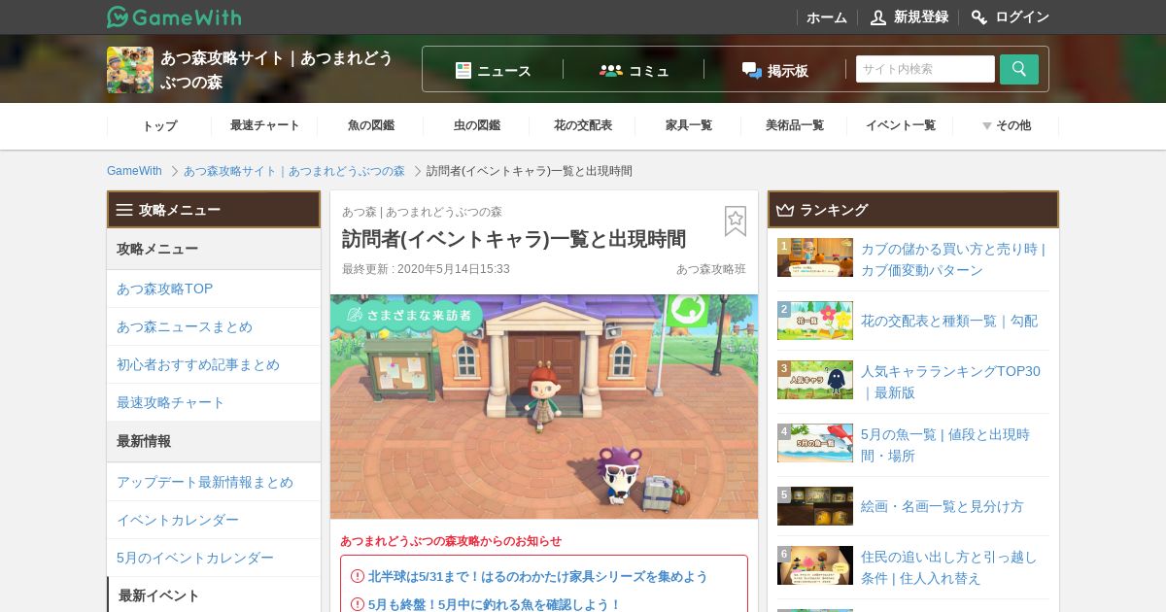Go to 虫の図鑑 tab
The image size is (1166, 612).
point(477,125)
